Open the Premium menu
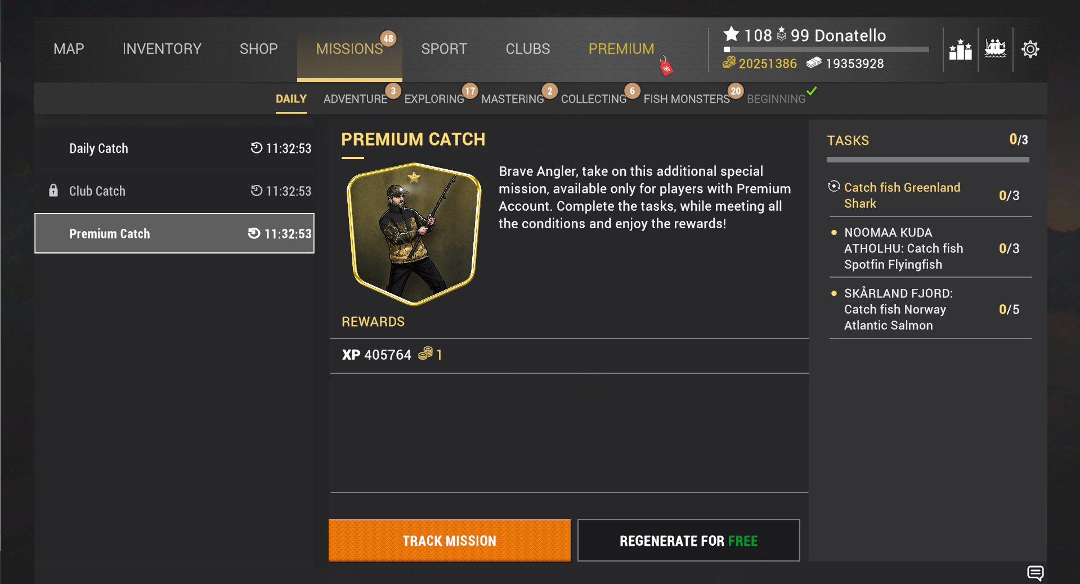The image size is (1080, 584). coord(621,49)
